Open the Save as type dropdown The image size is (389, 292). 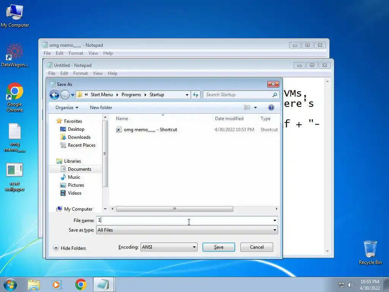(x=187, y=230)
